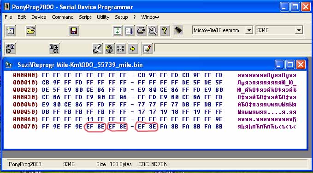Screen dimensions: 313x173
Task: Click the yellow arrow program icon
Action: coord(133,49)
